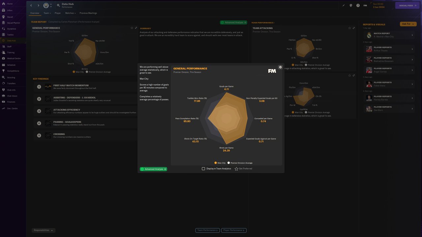Image resolution: width=422 pixels, height=237 pixels.
Task: Open the Responsibilities dropdown
Action: pos(44,230)
